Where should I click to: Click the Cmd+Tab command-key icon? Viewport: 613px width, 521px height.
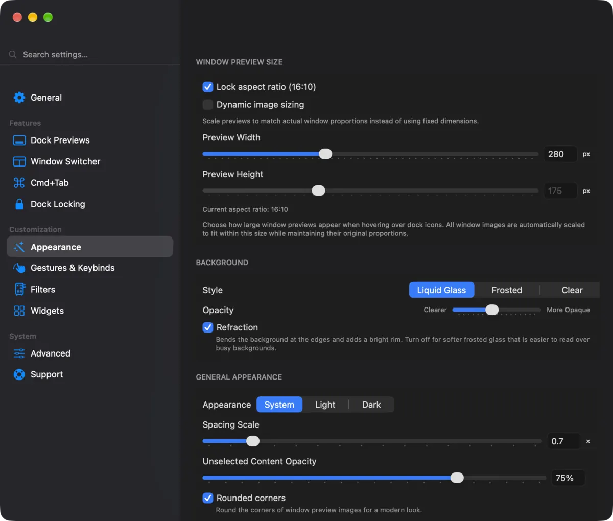pos(19,183)
